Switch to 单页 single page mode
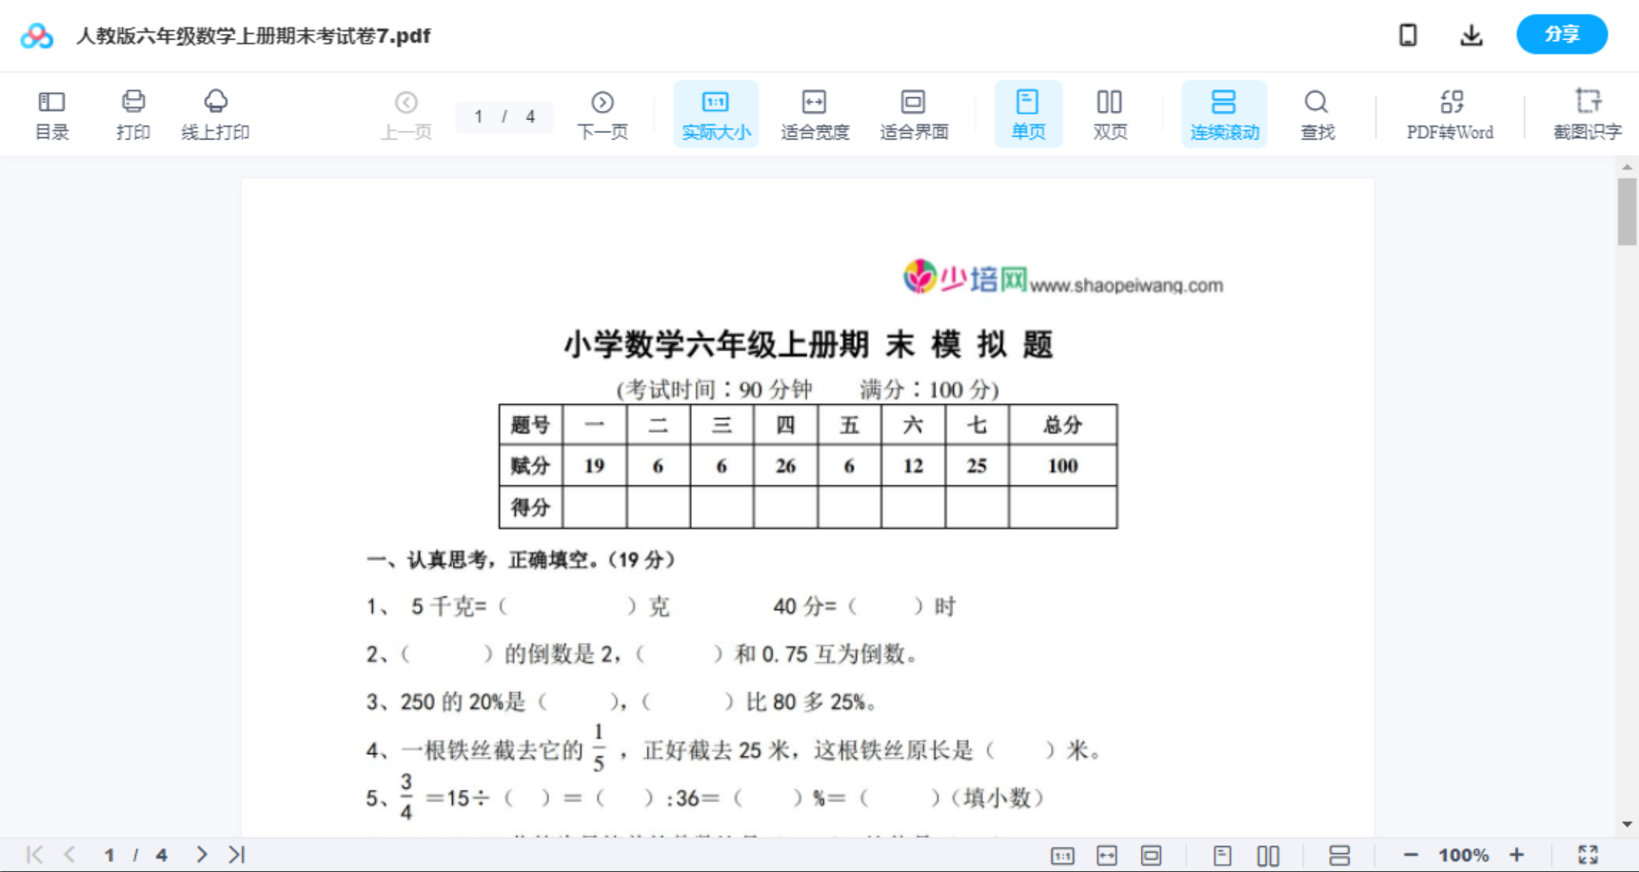 click(x=1027, y=113)
